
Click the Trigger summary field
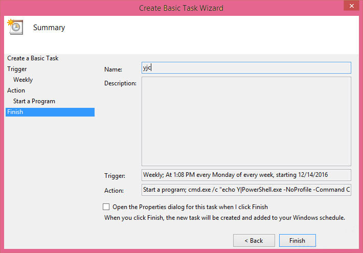coord(246,175)
